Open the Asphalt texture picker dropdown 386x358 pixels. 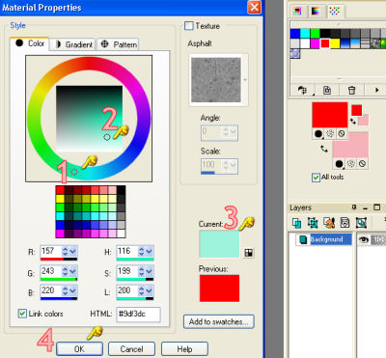point(245,80)
